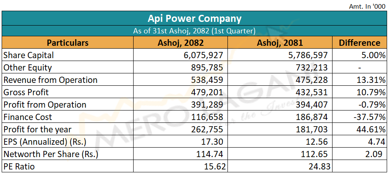390x174 pixels.
Task: Click the Api Power Company title cell
Action: point(194,19)
